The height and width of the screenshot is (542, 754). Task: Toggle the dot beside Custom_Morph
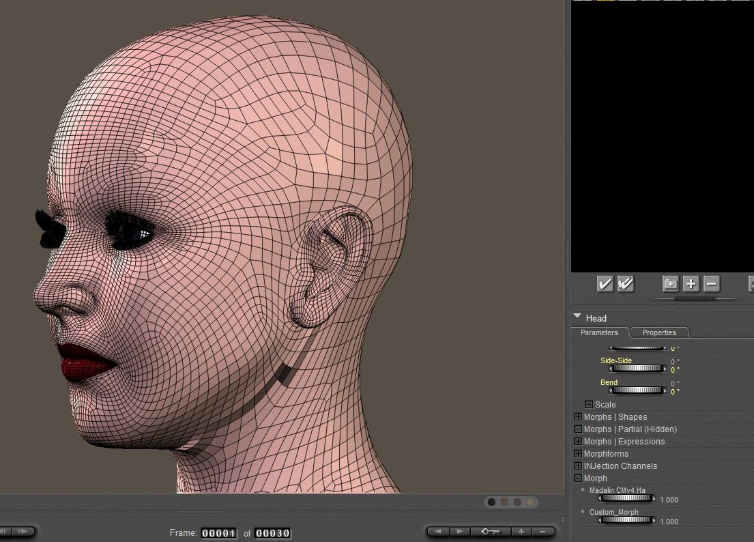click(583, 511)
